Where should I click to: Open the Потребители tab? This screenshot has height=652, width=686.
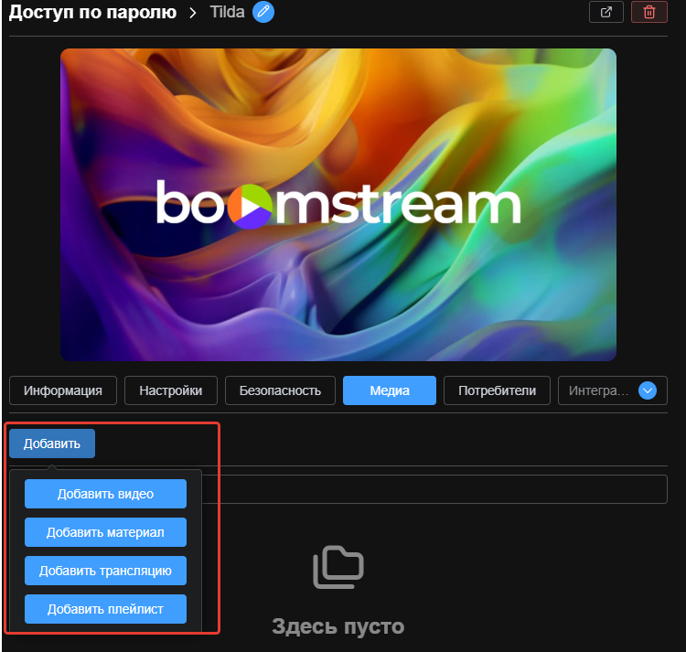point(497,390)
